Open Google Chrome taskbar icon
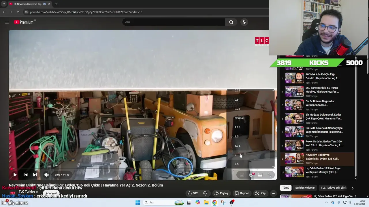This screenshot has width=369, height=207. coord(214,202)
